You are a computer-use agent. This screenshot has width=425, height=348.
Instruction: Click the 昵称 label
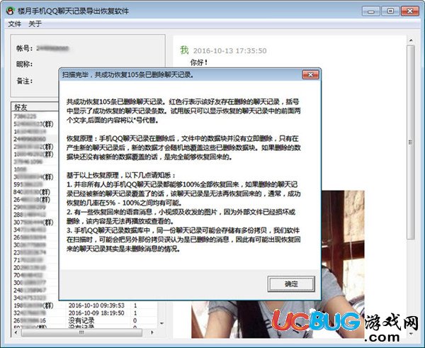point(24,64)
